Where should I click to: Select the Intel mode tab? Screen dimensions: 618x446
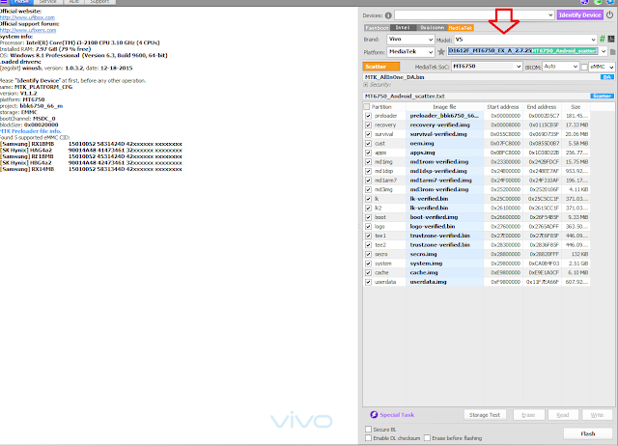point(403,28)
